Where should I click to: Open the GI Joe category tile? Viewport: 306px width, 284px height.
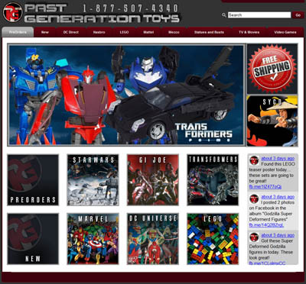[x=153, y=180]
